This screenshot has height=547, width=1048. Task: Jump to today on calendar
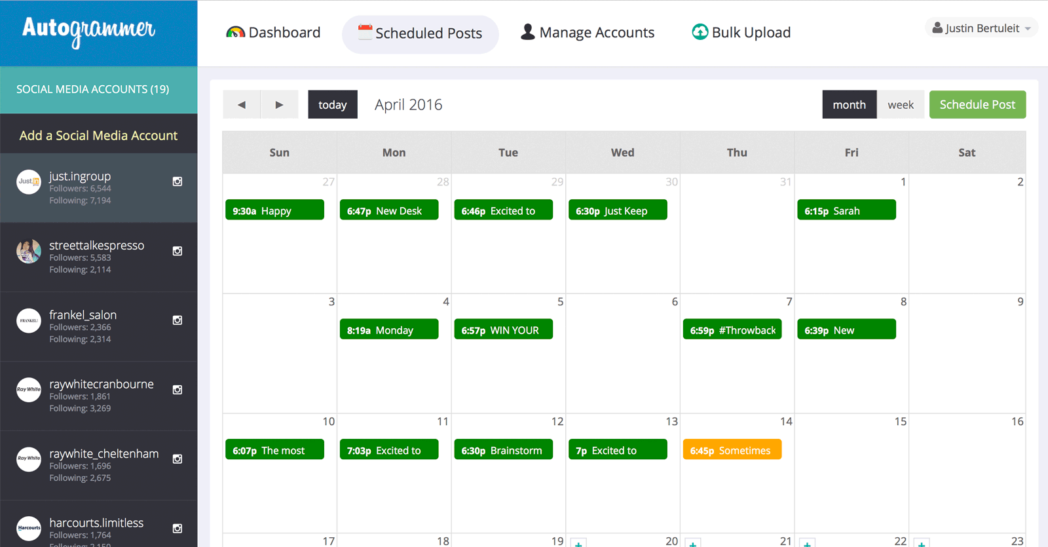pyautogui.click(x=333, y=104)
